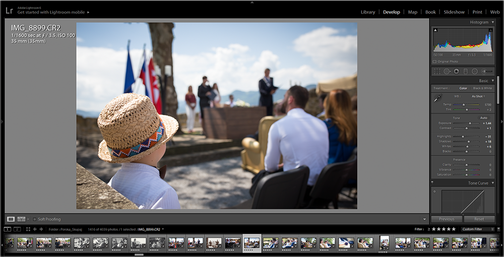The height and width of the screenshot is (257, 504).
Task: Select the Radial Filter tool
Action: [x=474, y=71]
